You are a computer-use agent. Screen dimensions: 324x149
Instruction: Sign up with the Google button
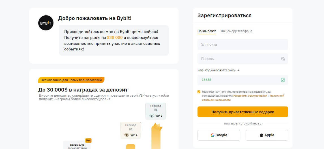click(219, 135)
